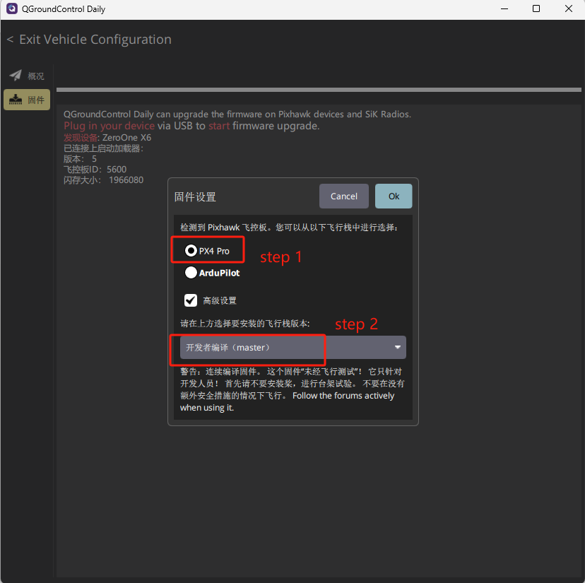Maximize the QGroundControl Daily window
The image size is (585, 583).
(536, 8)
